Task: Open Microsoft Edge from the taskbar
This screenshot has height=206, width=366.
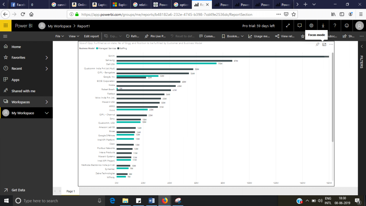Action: (112, 201)
